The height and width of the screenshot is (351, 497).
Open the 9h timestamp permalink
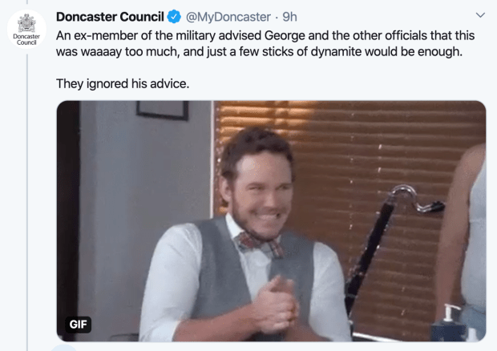(289, 17)
